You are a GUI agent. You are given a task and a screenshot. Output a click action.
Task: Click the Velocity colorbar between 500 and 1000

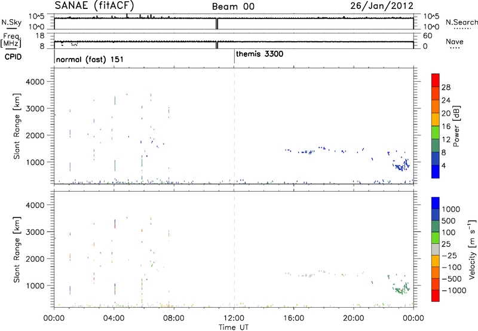pos(436,214)
